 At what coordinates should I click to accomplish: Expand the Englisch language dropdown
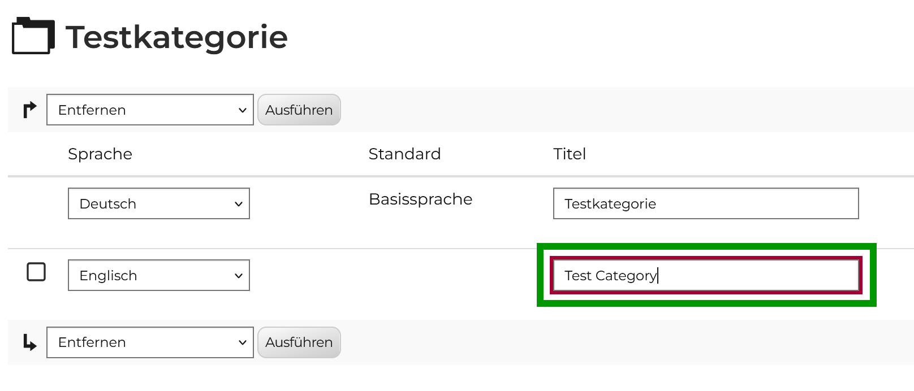(158, 275)
